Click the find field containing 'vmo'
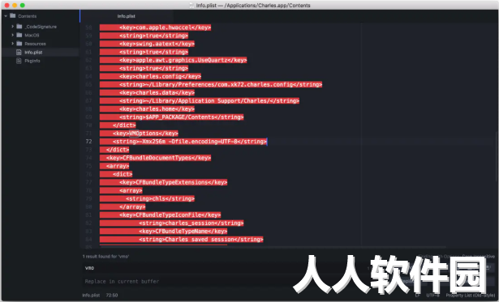The width and height of the screenshot is (499, 302). click(x=223, y=268)
